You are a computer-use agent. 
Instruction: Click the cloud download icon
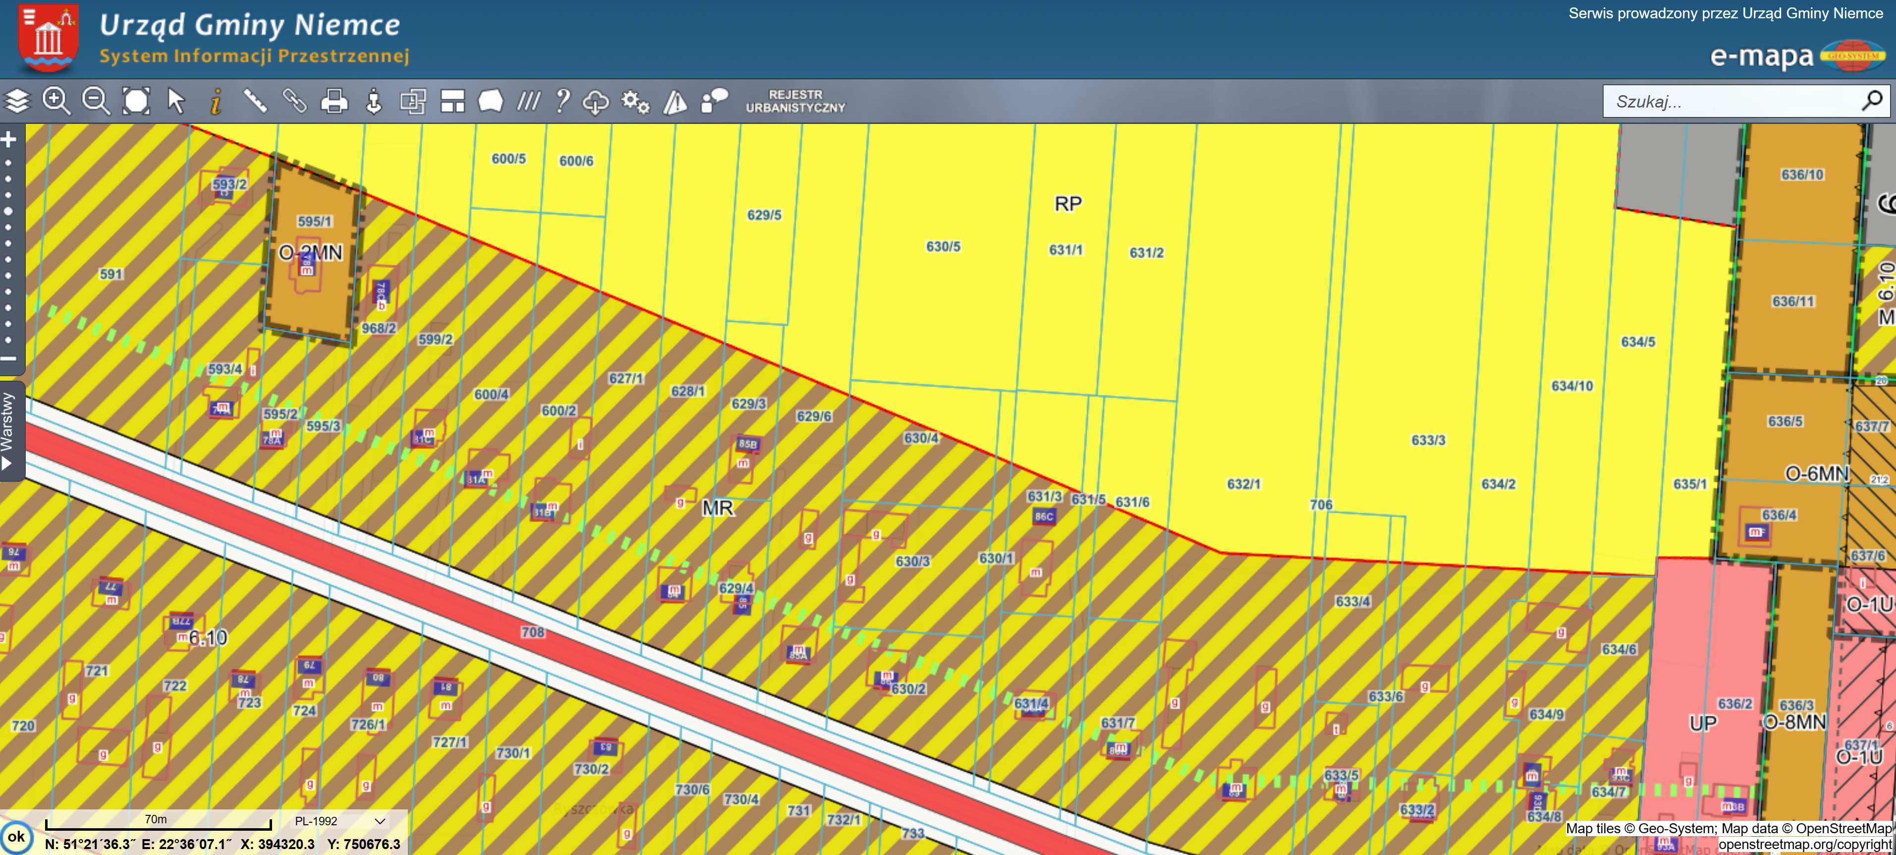tap(596, 102)
